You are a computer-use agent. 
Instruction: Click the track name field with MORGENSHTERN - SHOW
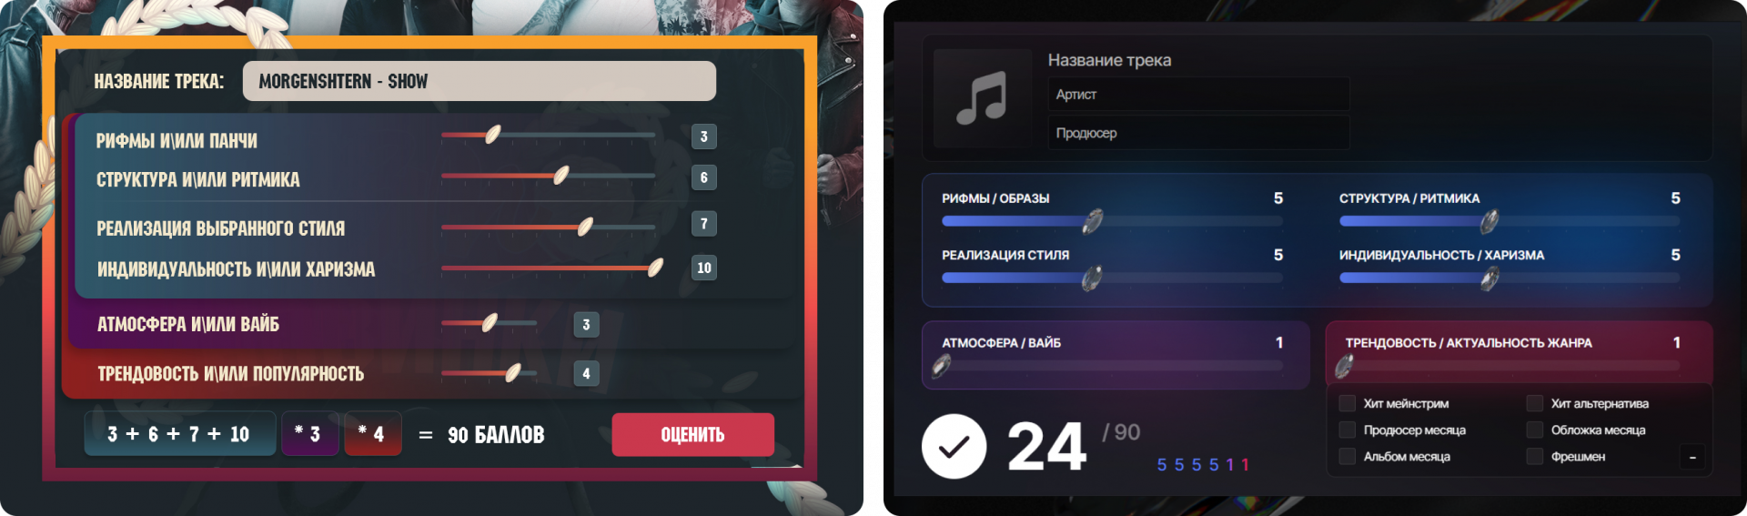479,81
